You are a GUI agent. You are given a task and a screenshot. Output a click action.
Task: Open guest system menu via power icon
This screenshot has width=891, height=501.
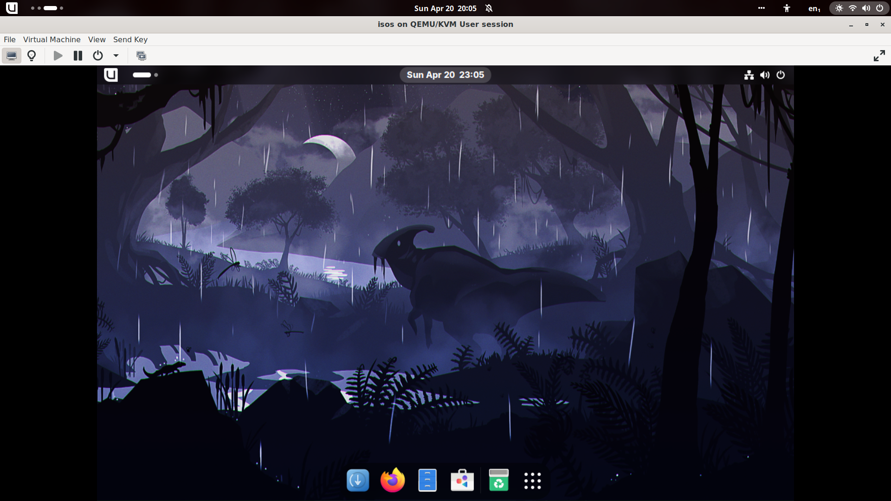pos(781,75)
